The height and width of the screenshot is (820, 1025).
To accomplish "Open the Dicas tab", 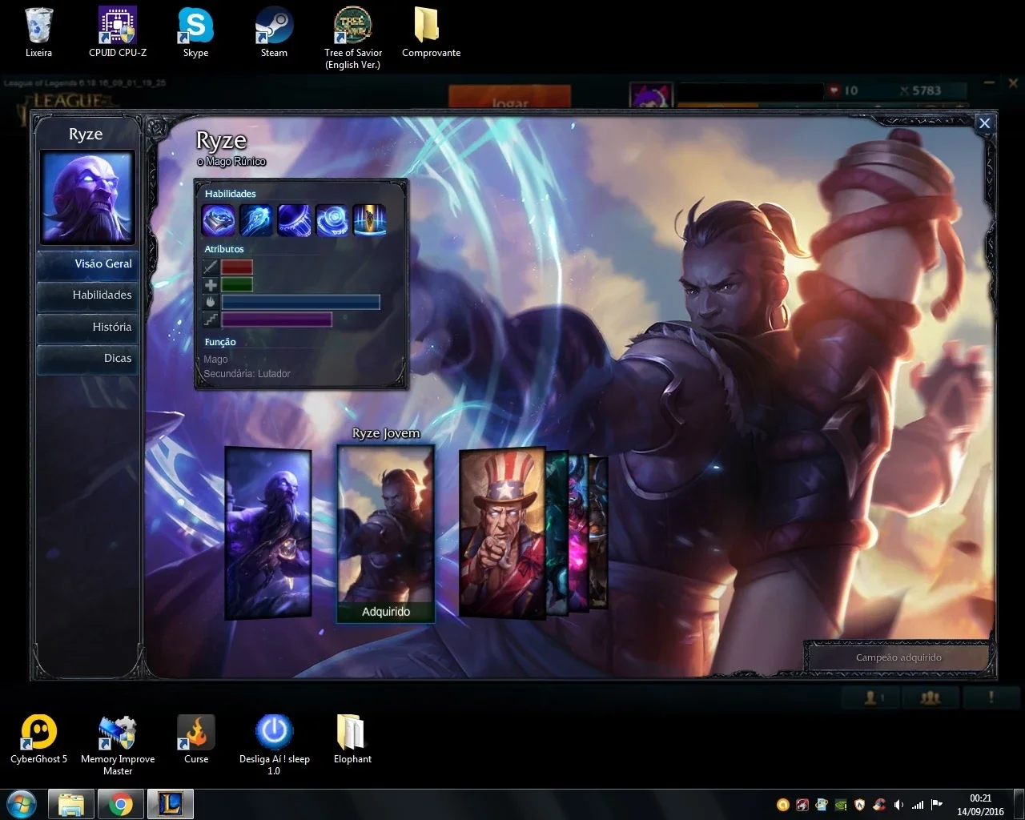I will [x=86, y=358].
